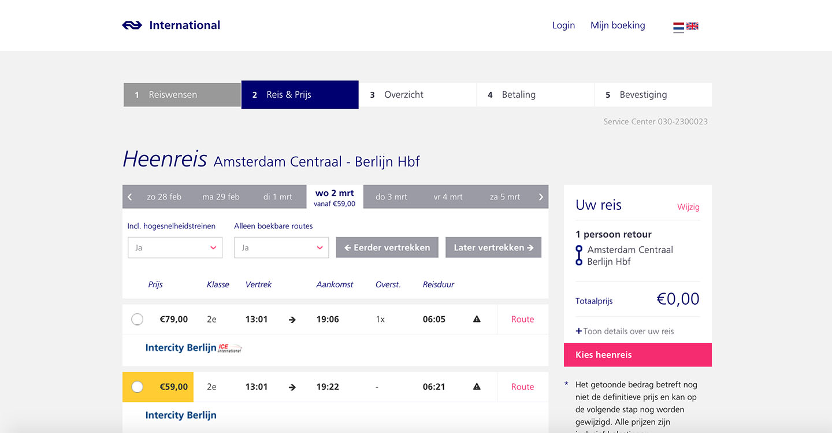The height and width of the screenshot is (433, 832).
Task: Go to previous dates with left arrow
Action: (130, 197)
